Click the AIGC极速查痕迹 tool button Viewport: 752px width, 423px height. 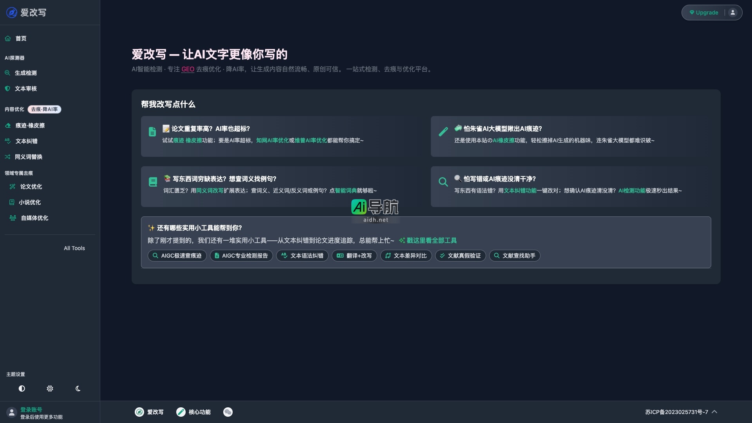[177, 256]
